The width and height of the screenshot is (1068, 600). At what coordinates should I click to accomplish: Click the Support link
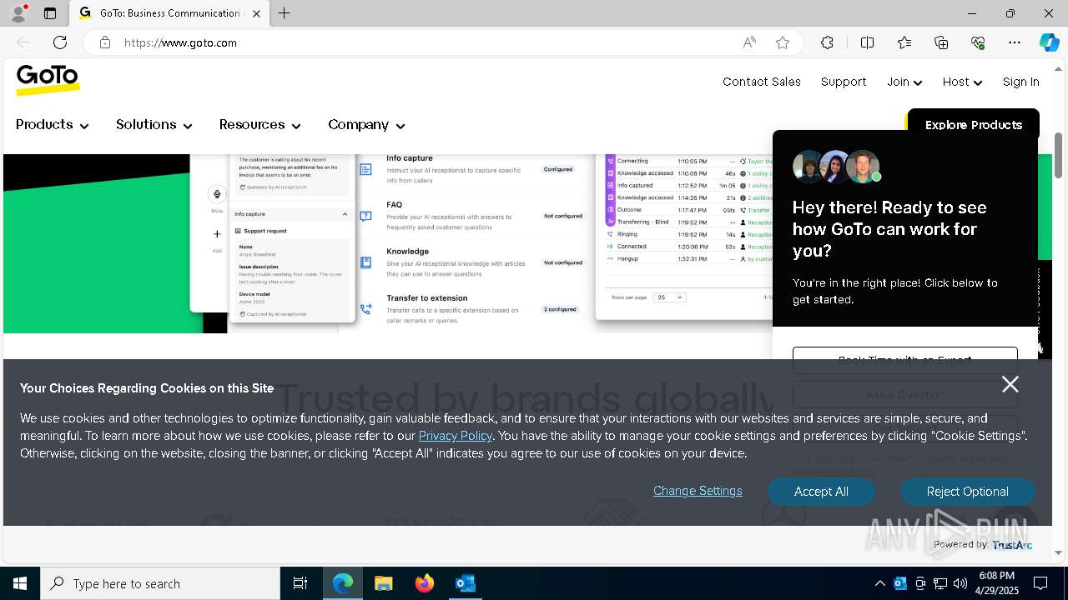[844, 82]
